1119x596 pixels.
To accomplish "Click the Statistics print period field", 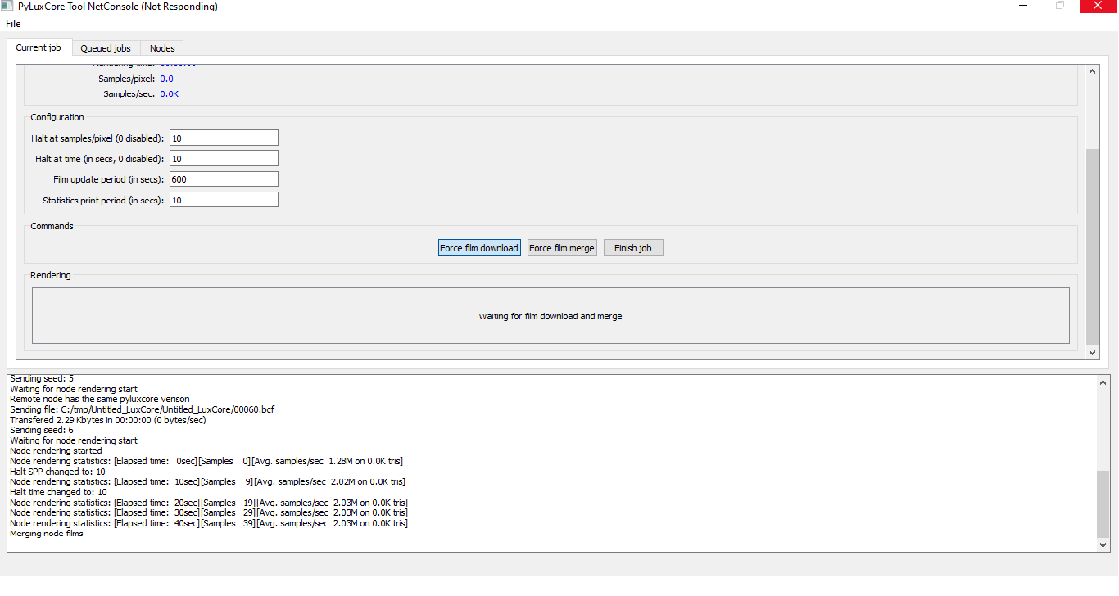I will [x=223, y=198].
